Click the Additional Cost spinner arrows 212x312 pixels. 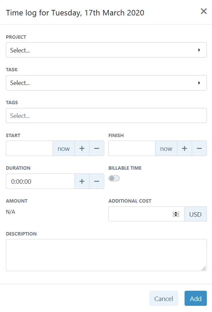tap(176, 214)
